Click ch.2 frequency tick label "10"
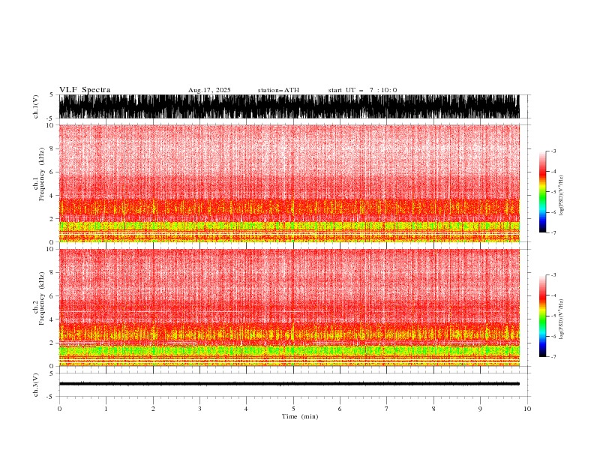 coord(50,249)
